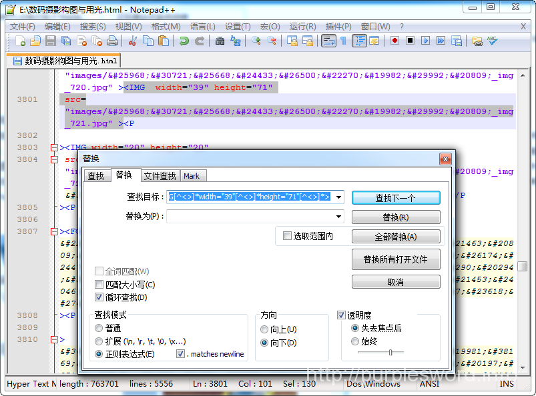The image size is (536, 396).
Task: Click the Show all characters pilcrow icon
Action: pyautogui.click(x=344, y=41)
